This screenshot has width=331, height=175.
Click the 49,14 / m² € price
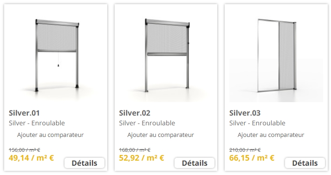tap(31, 158)
